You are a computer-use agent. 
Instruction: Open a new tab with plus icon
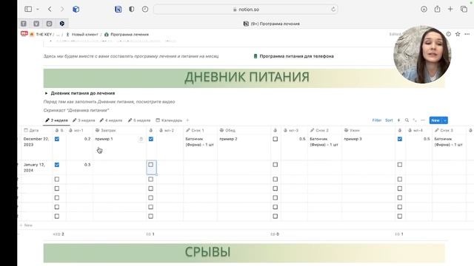point(450,9)
